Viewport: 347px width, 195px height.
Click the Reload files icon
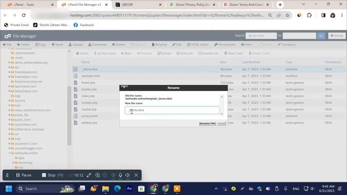pos(159,53)
